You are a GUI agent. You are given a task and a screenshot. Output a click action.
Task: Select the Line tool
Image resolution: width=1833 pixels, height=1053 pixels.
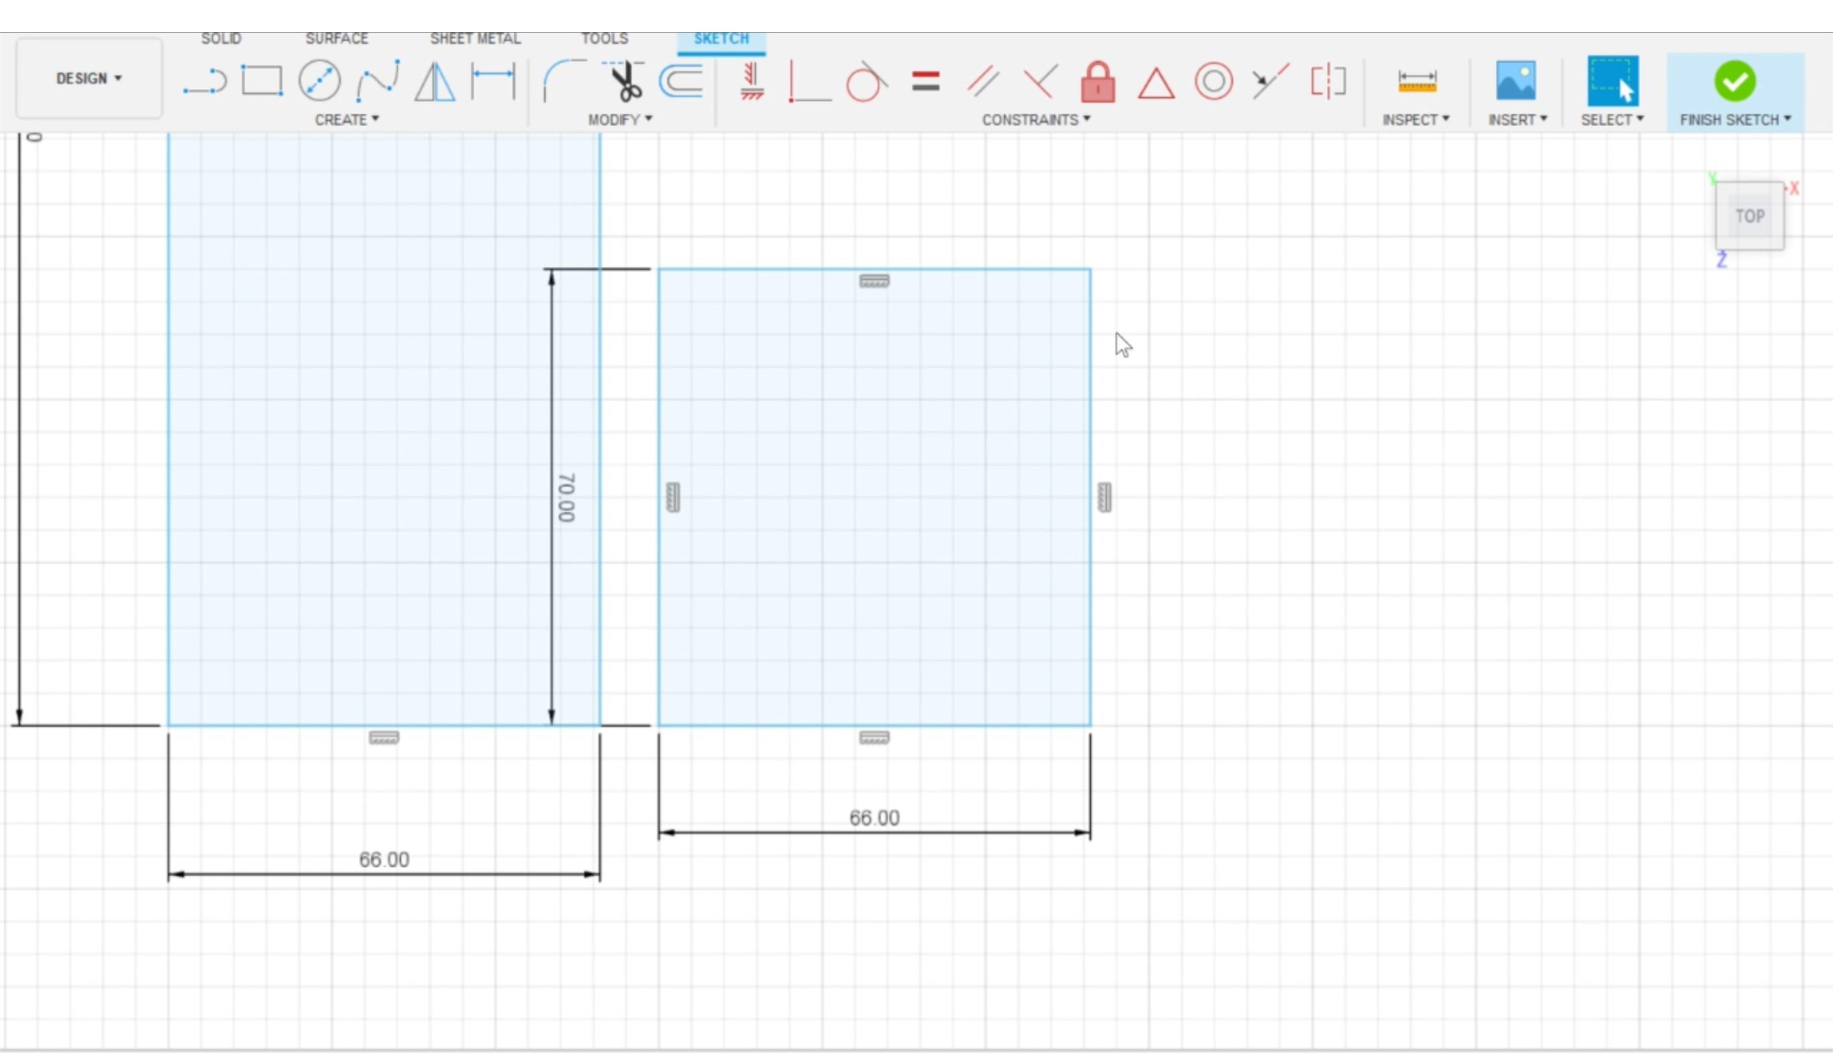tap(205, 81)
